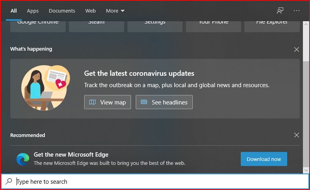Click the magnifier search icon

tap(9, 181)
